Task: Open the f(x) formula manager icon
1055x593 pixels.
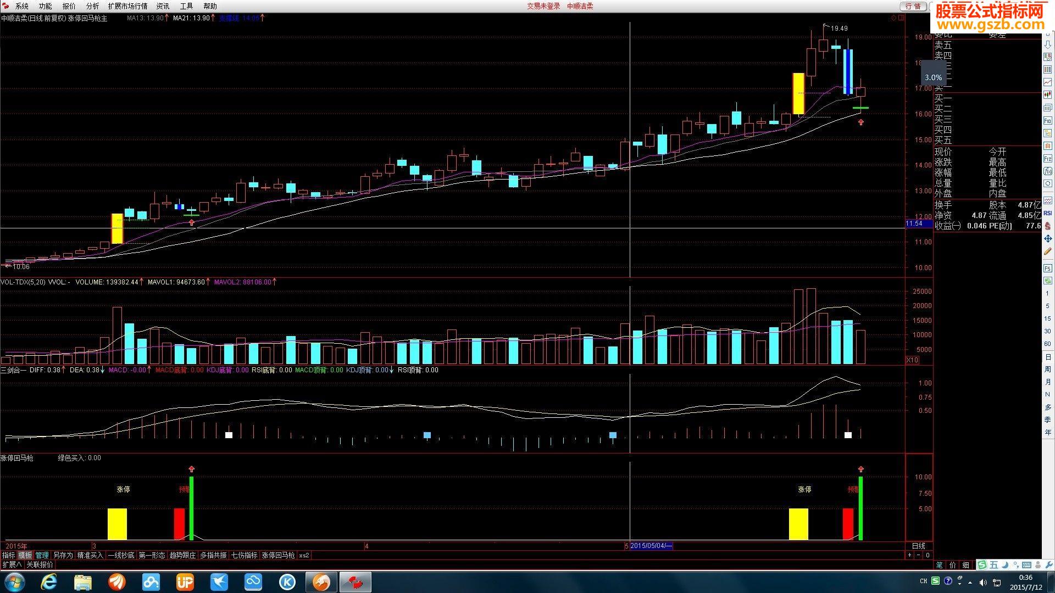Action: (x=1048, y=171)
